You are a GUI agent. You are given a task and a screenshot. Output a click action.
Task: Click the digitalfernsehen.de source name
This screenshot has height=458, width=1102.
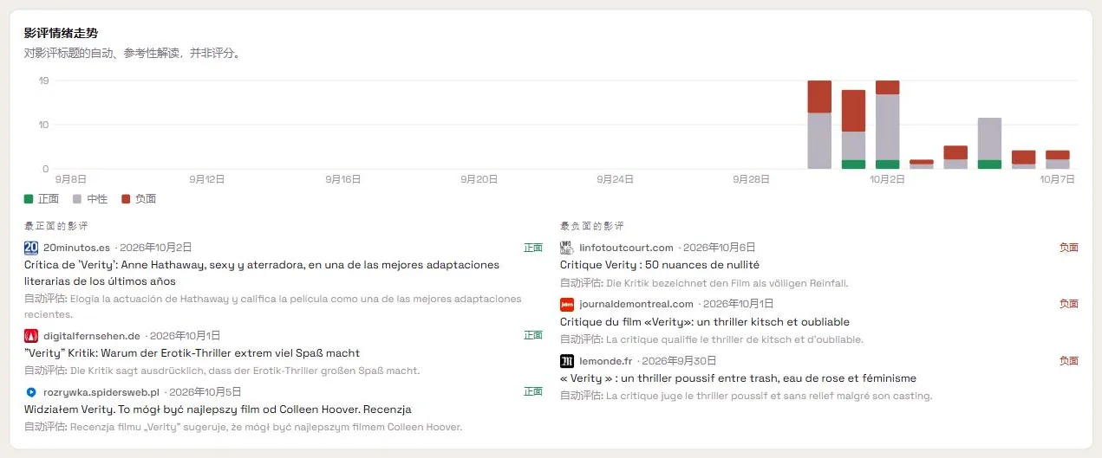pyautogui.click(x=92, y=336)
